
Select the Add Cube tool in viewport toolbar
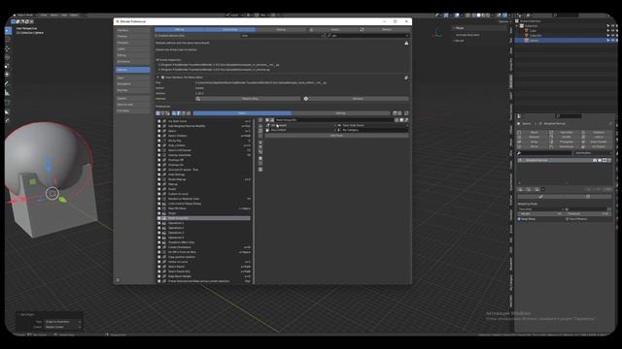(x=8, y=102)
